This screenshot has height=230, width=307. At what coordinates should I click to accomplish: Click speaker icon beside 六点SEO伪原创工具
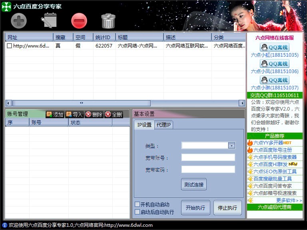click(x=250, y=172)
